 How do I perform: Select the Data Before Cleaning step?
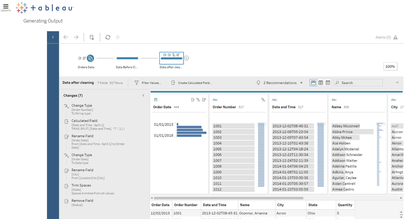tap(127, 58)
